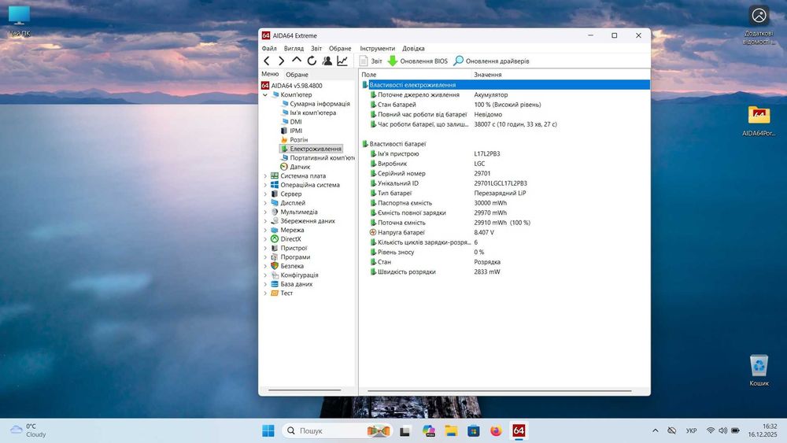Viewport: 787px width, 443px height.
Task: Open Firefox from the taskbar
Action: [496, 430]
